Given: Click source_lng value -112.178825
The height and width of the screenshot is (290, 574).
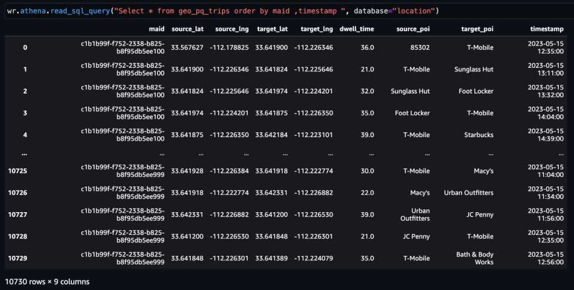Looking at the screenshot, I should (229, 47).
